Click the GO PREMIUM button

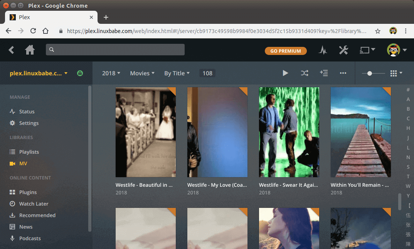click(285, 51)
